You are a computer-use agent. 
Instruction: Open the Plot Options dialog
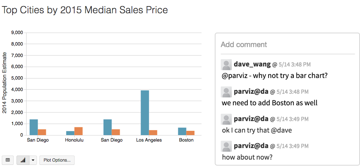(x=57, y=160)
